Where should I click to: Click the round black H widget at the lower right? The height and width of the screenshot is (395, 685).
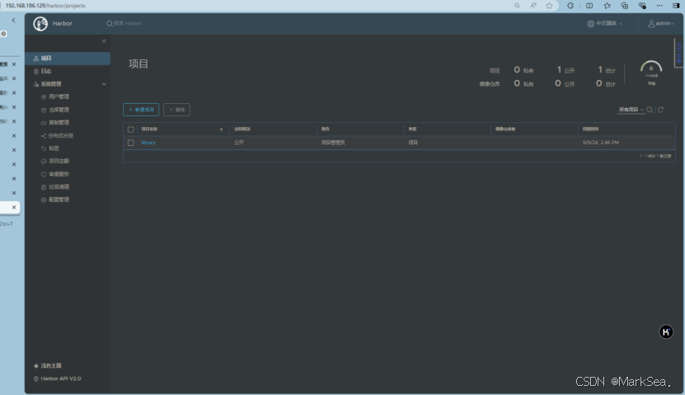coord(666,332)
